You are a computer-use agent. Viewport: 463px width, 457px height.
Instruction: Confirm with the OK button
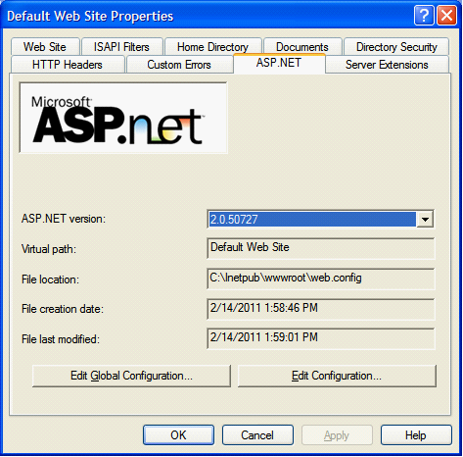tap(178, 435)
